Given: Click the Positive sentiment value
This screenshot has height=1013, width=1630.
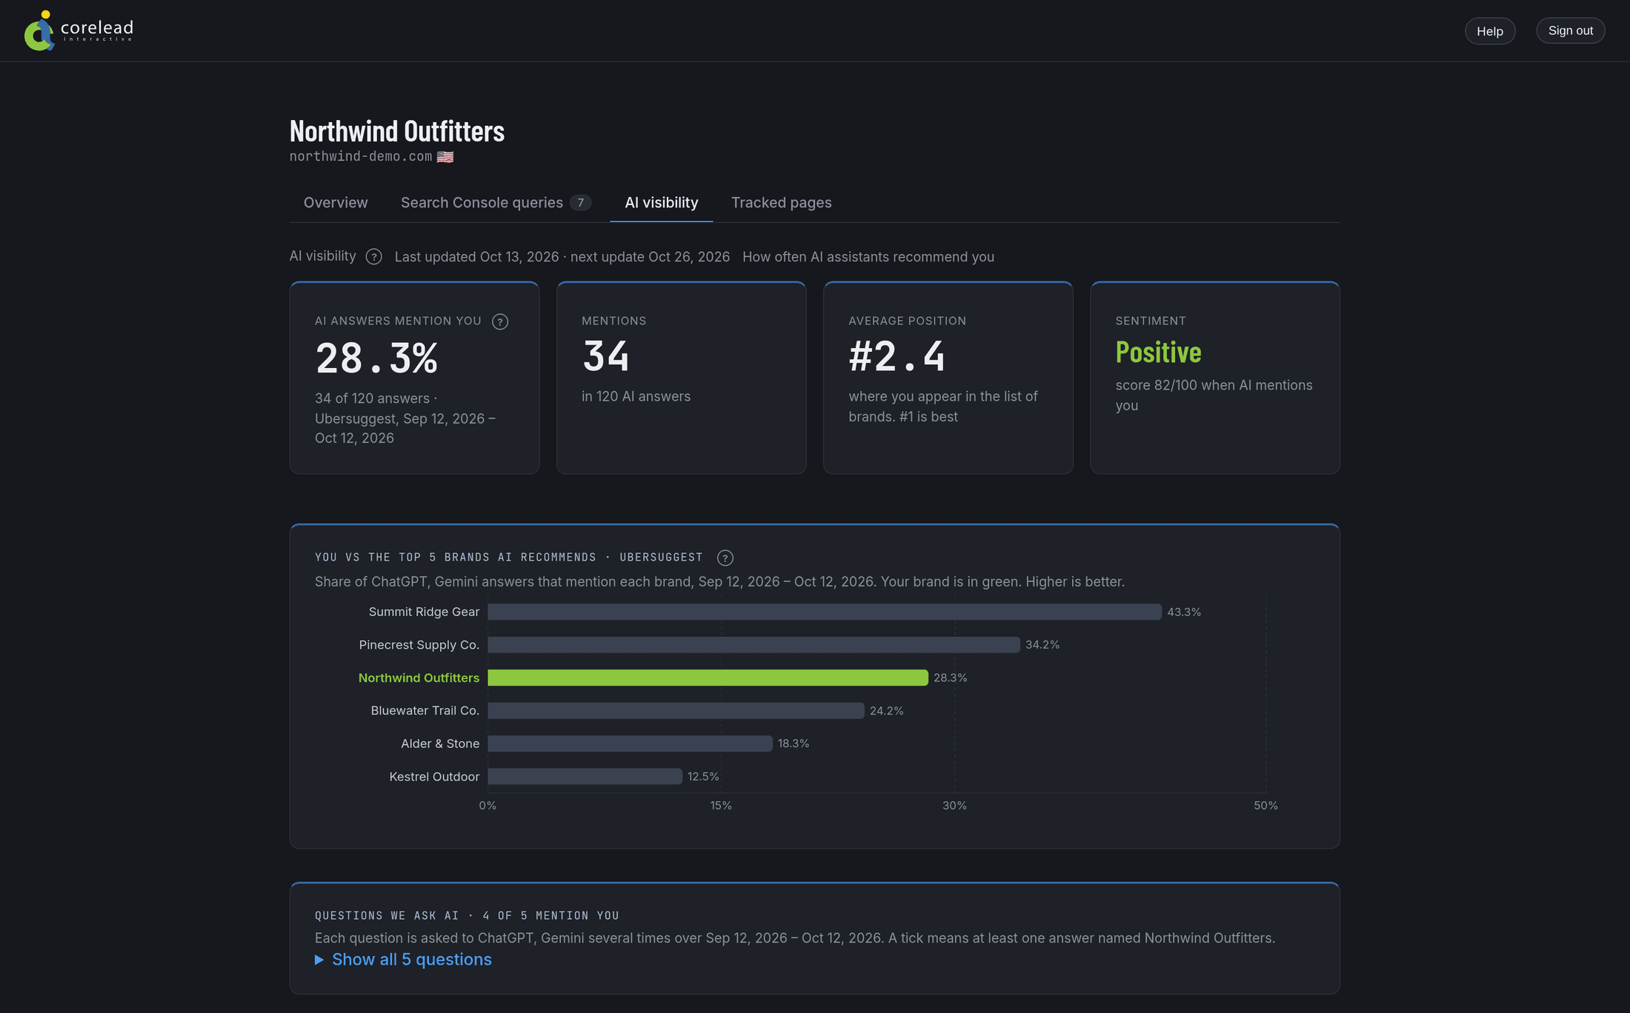Looking at the screenshot, I should tap(1159, 352).
